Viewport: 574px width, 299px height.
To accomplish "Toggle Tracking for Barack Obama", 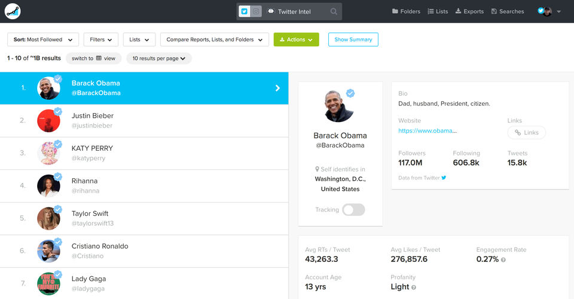I will point(353,210).
